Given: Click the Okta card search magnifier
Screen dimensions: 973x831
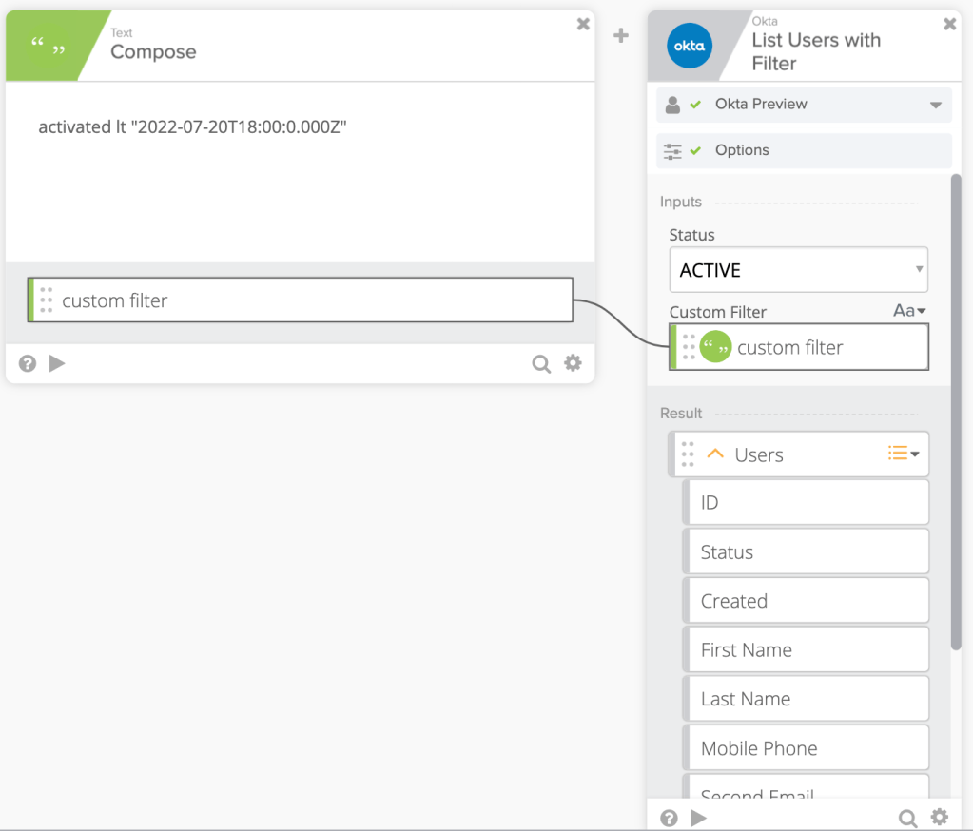Looking at the screenshot, I should [x=908, y=818].
